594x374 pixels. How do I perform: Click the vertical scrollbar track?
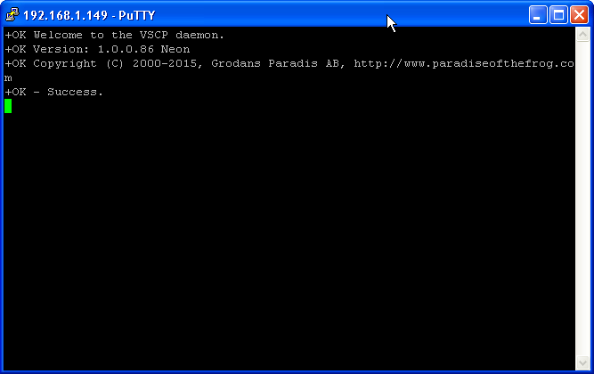coord(583,196)
